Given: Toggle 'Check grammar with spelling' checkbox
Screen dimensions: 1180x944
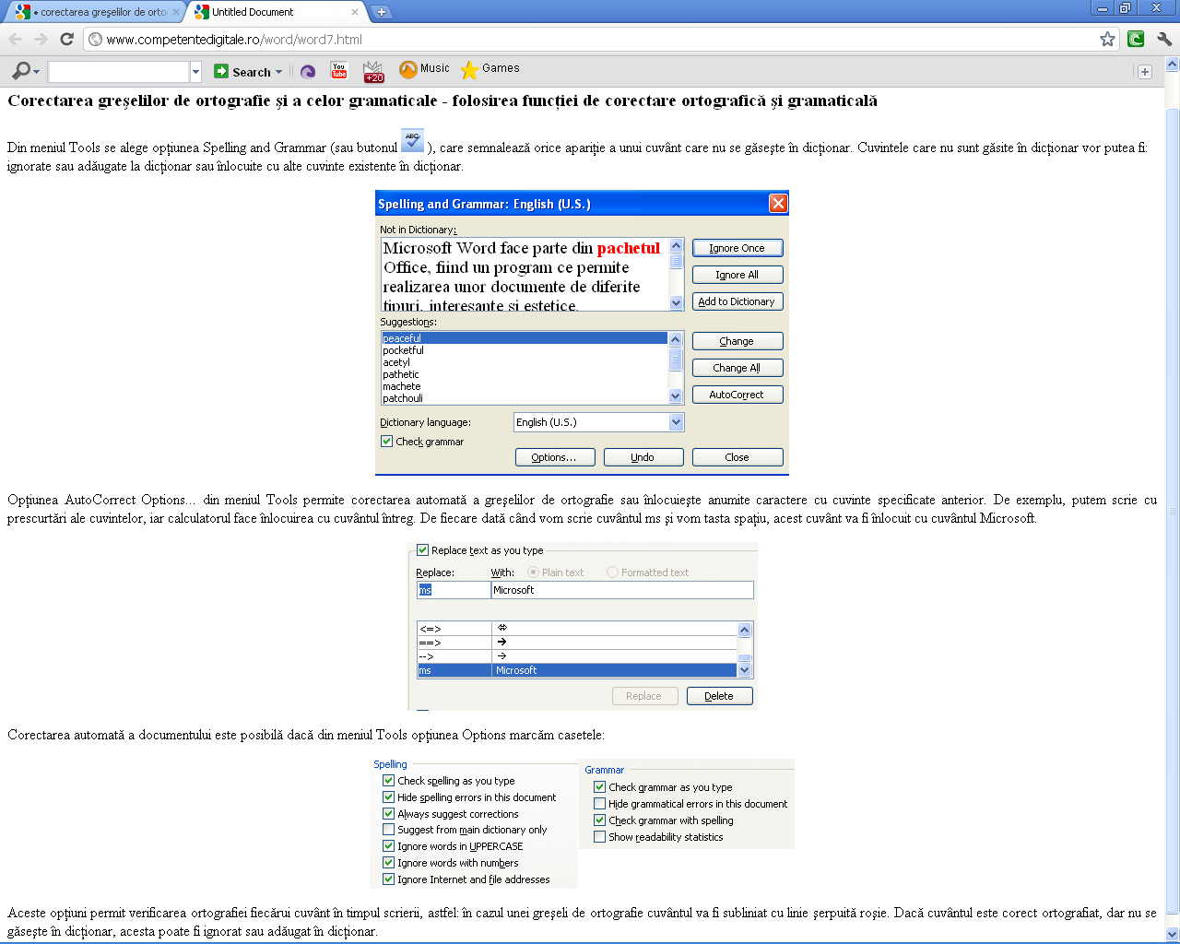Looking at the screenshot, I should (600, 820).
